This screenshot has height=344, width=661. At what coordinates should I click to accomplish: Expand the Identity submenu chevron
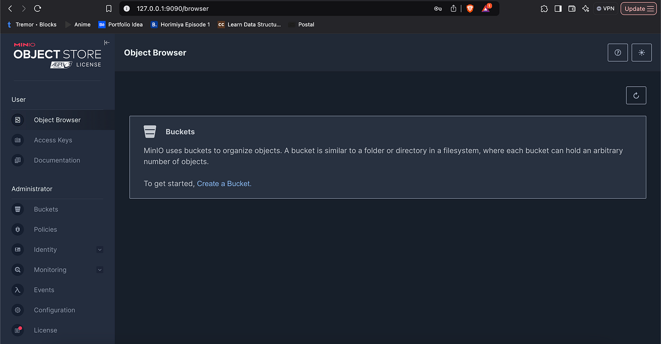click(100, 250)
